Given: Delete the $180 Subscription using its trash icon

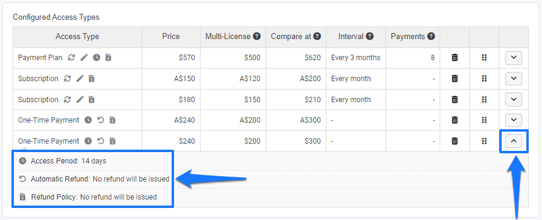Looking at the screenshot, I should [x=455, y=100].
